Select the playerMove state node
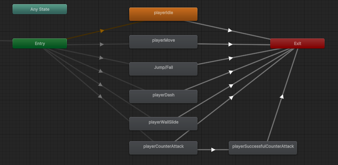 coord(163,42)
